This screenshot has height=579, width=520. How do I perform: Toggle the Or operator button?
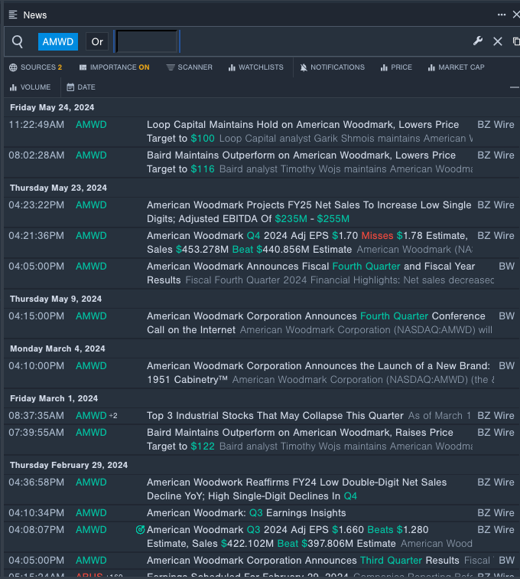97,41
